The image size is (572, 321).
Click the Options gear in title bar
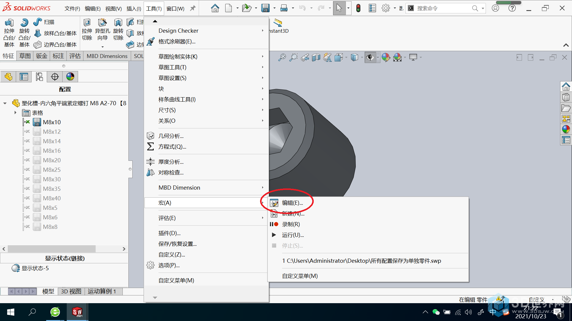pyautogui.click(x=386, y=8)
